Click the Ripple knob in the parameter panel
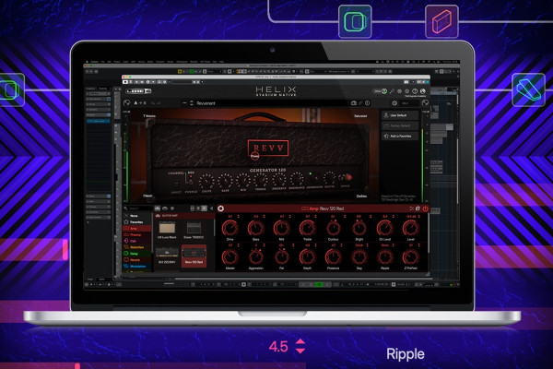This screenshot has width=553, height=369. (384, 257)
